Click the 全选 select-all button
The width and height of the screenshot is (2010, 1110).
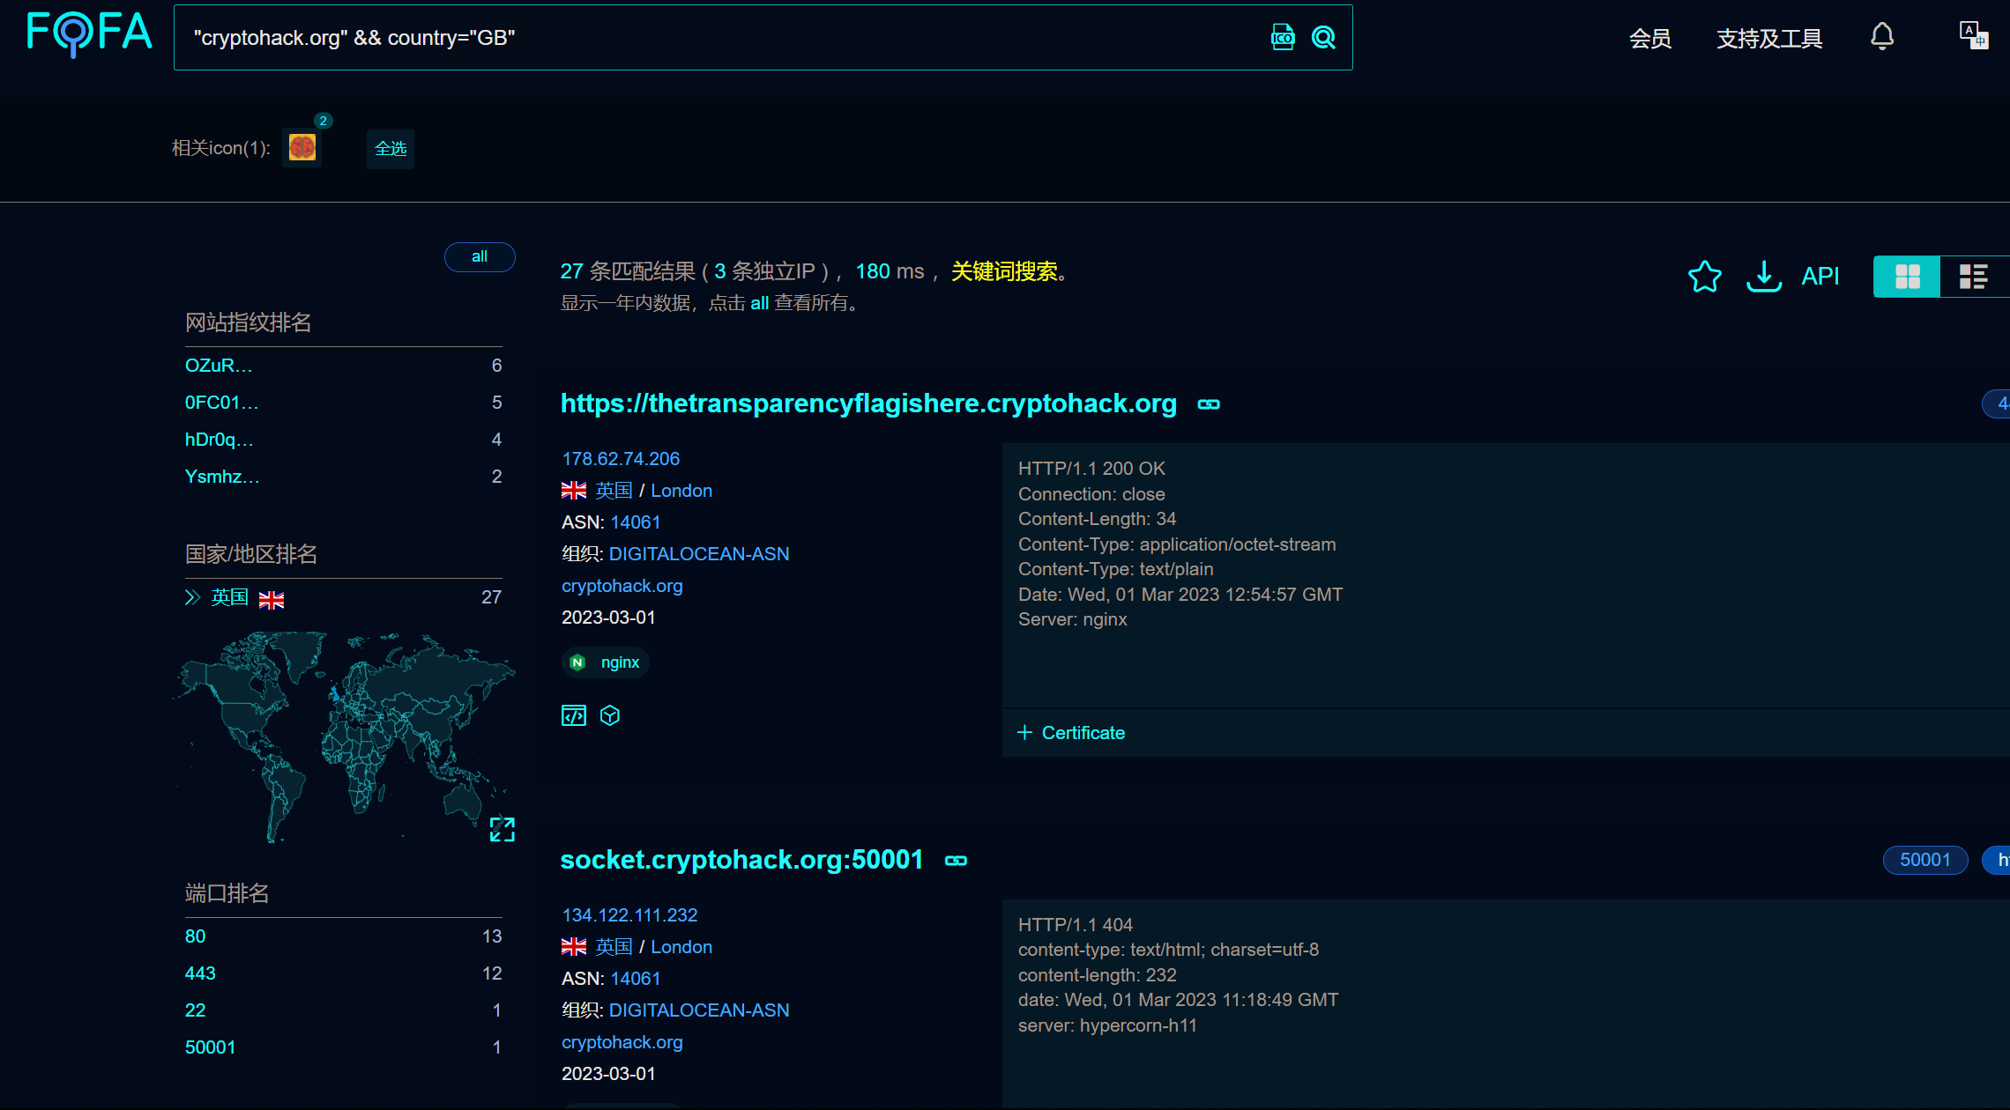tap(391, 149)
